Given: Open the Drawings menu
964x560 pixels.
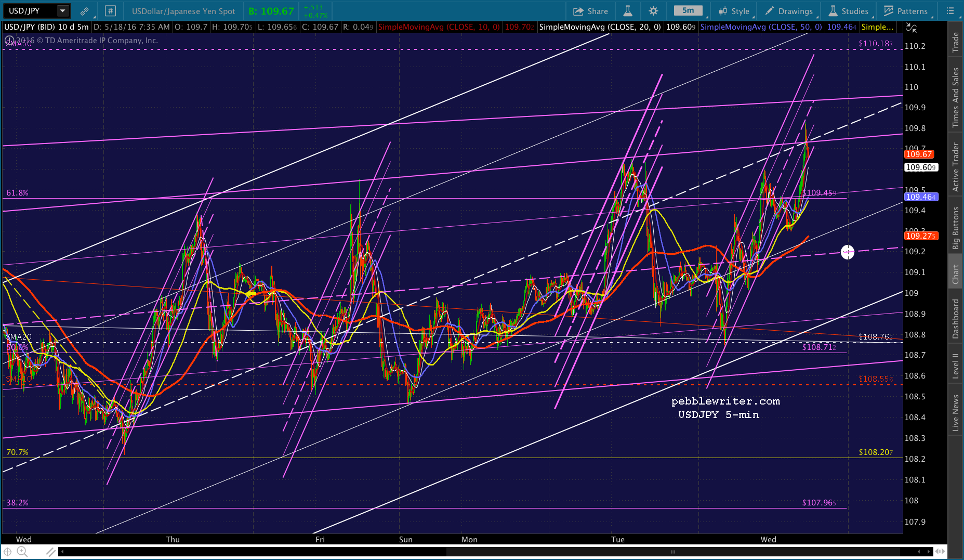Looking at the screenshot, I should (789, 11).
